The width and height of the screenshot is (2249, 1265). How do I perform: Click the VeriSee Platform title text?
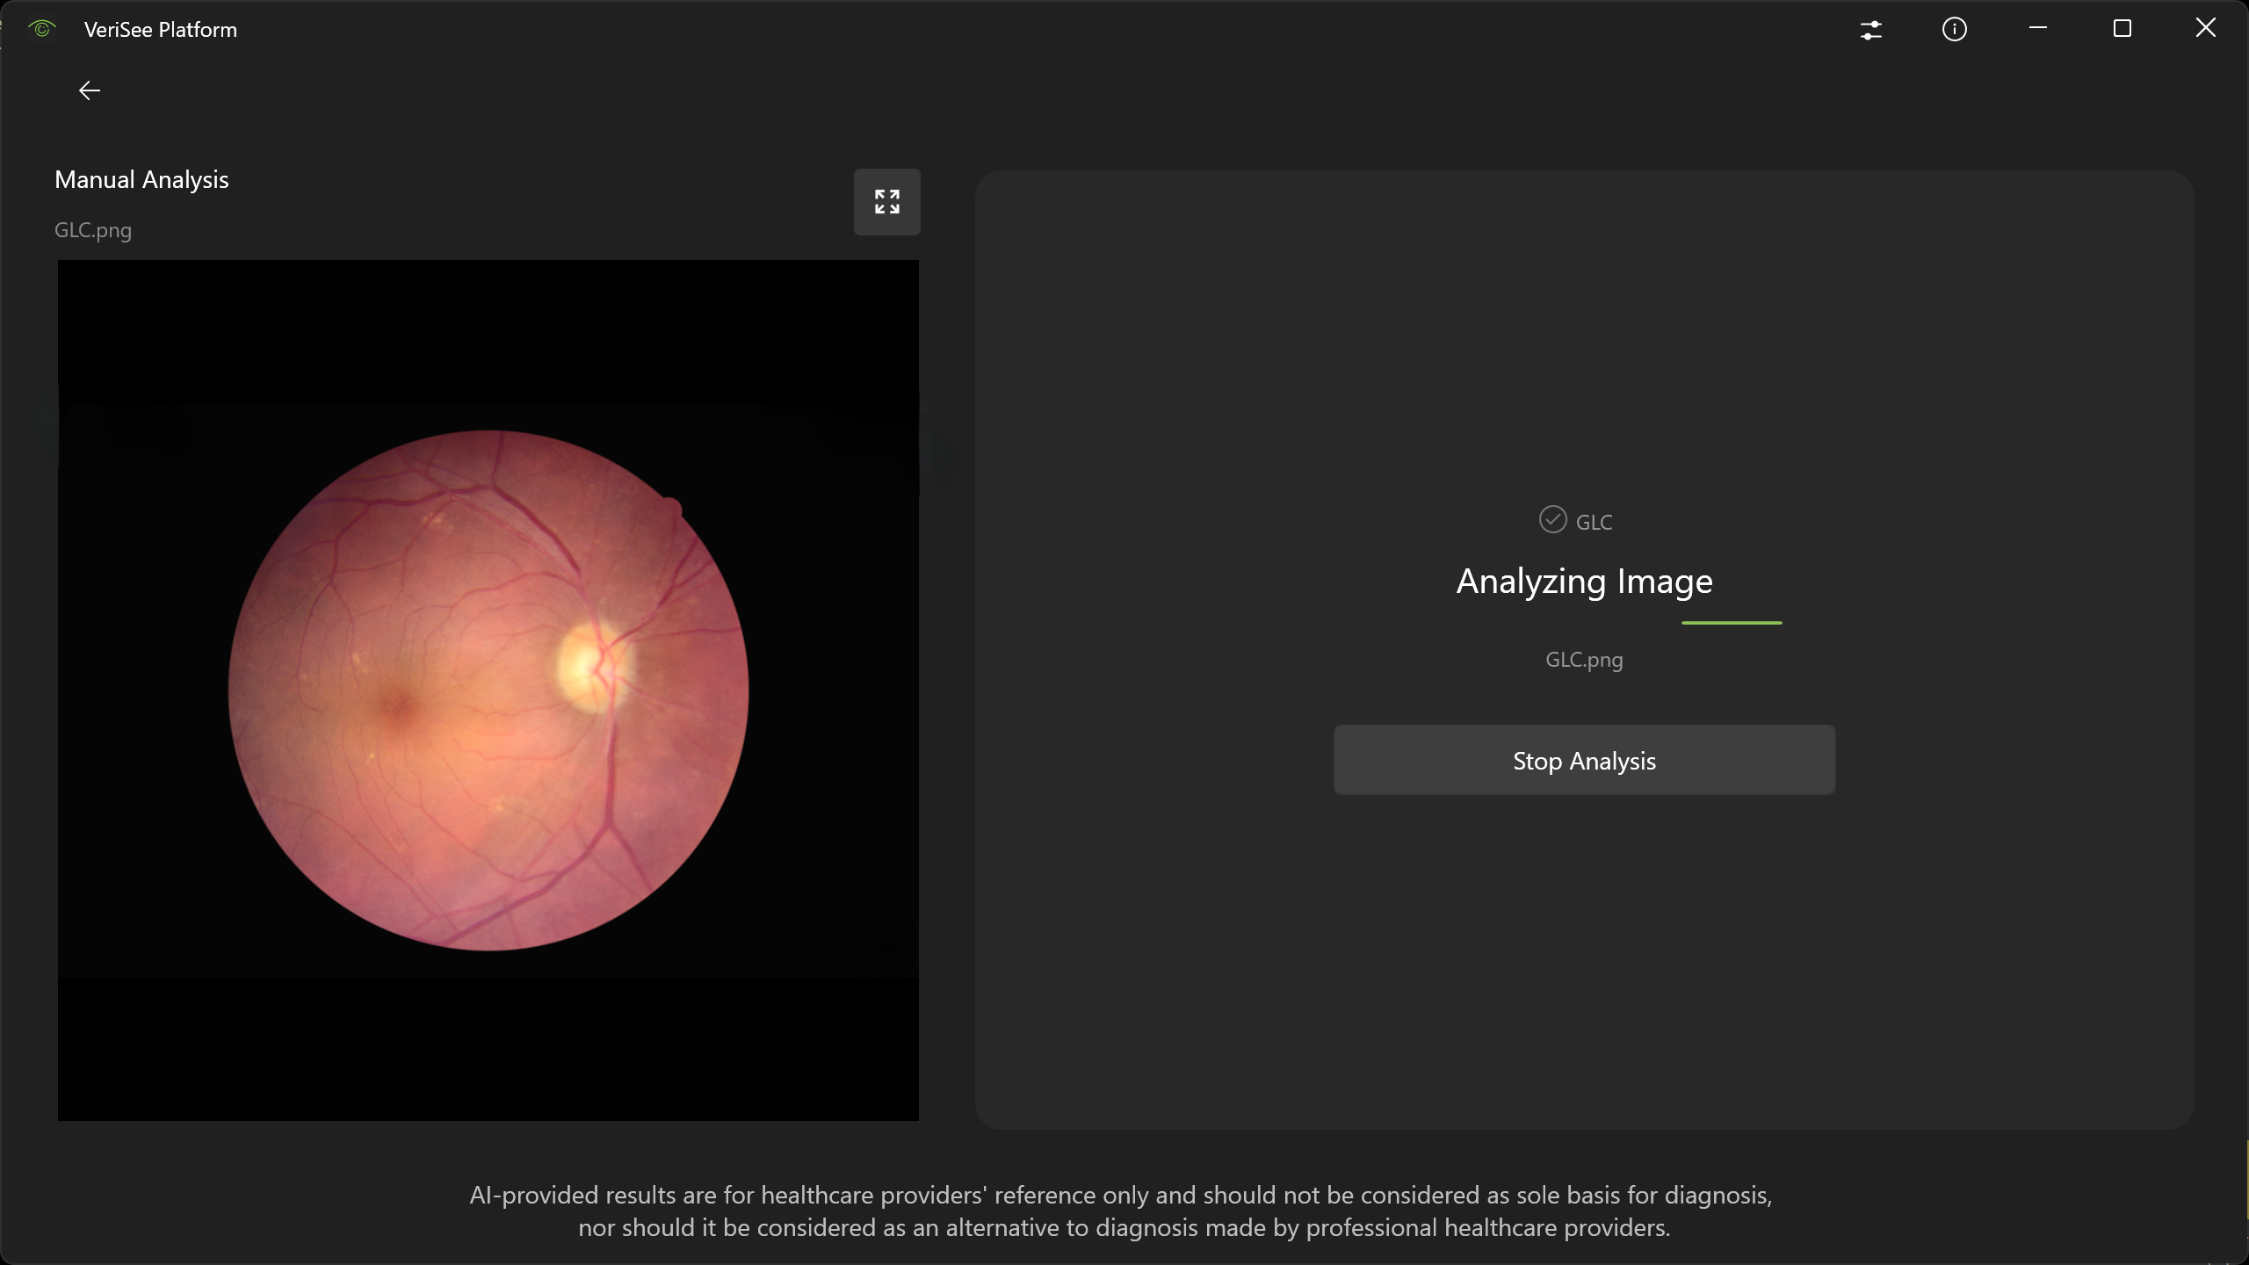tap(161, 30)
